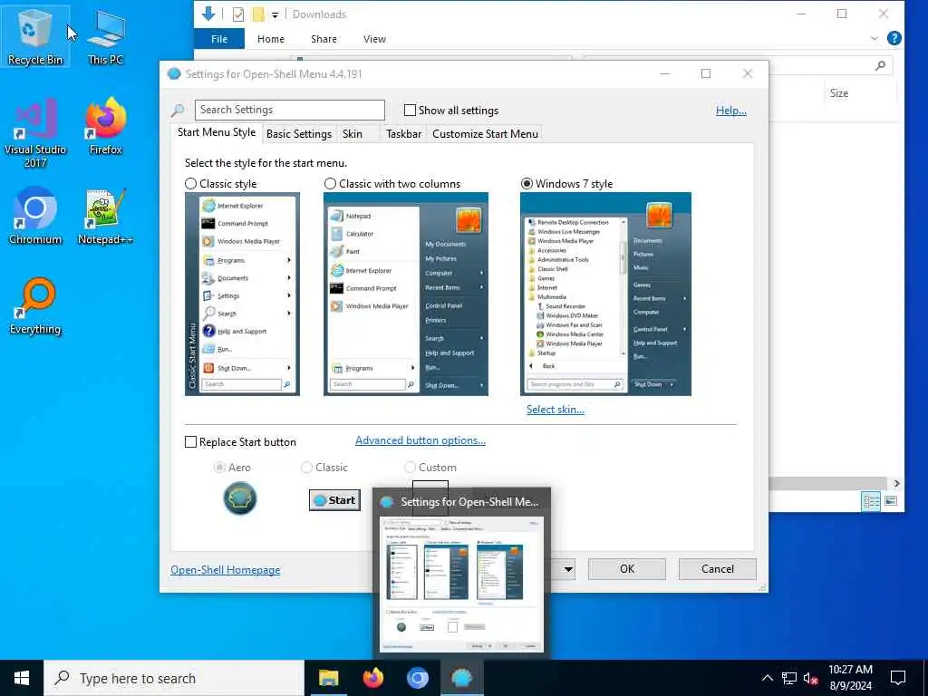
Task: Open the Start Menu Style tab
Action: tap(217, 132)
